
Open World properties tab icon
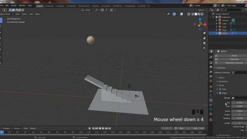tap(211, 81)
